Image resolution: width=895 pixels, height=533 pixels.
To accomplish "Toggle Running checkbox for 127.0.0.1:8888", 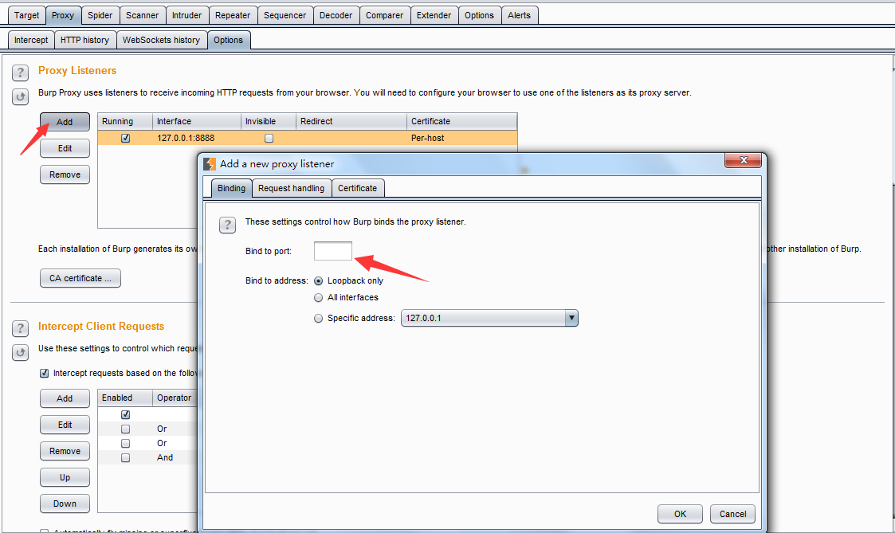I will 126,138.
